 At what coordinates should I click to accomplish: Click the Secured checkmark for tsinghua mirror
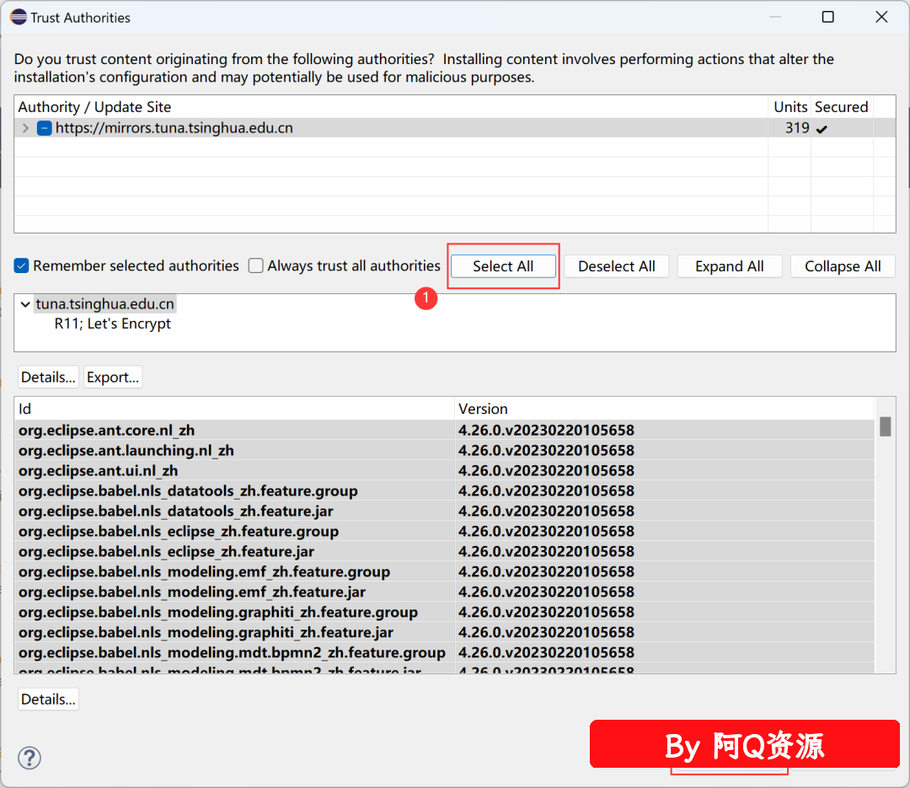822,129
